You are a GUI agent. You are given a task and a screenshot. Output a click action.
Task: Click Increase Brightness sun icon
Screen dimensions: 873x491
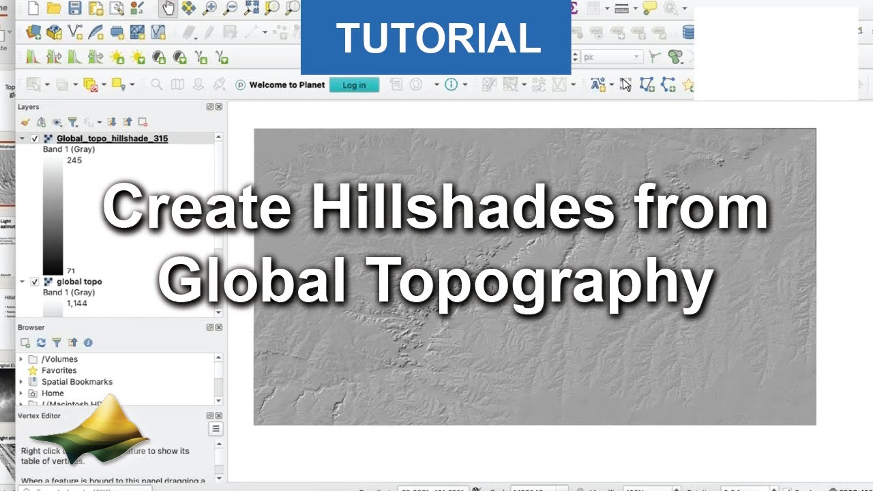coord(117,57)
